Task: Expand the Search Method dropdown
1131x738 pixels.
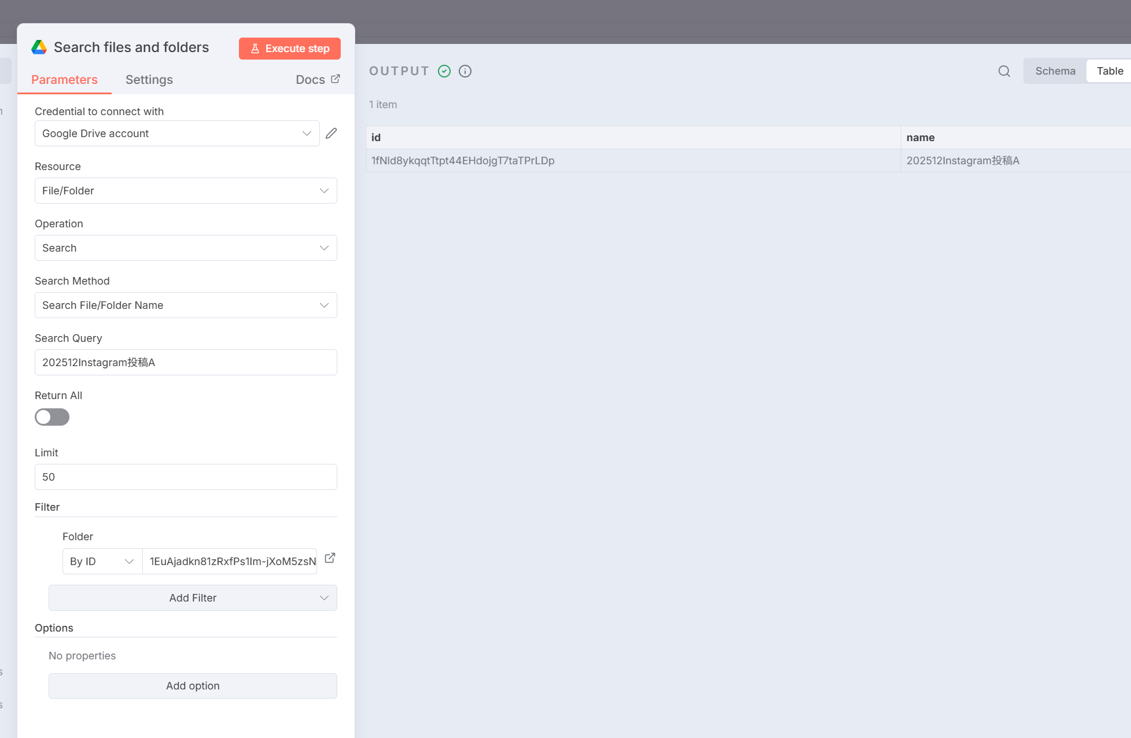Action: click(186, 305)
